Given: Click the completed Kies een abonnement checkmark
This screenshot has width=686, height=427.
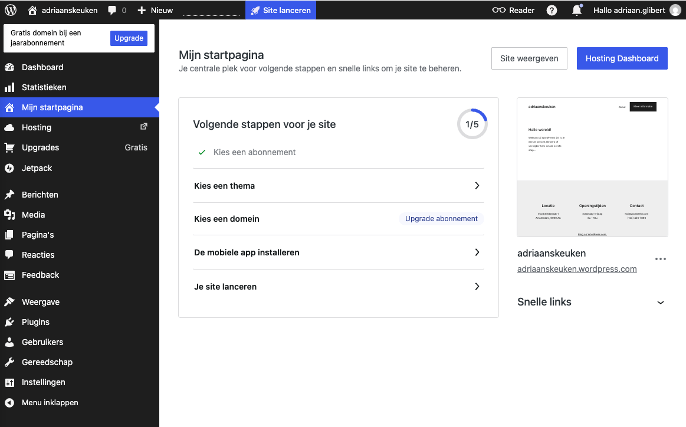Looking at the screenshot, I should [202, 152].
